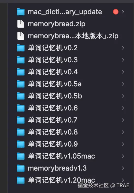Select the memorybread.zip archive icon
This screenshot has width=134, height=193.
pyautogui.click(x=21, y=24)
